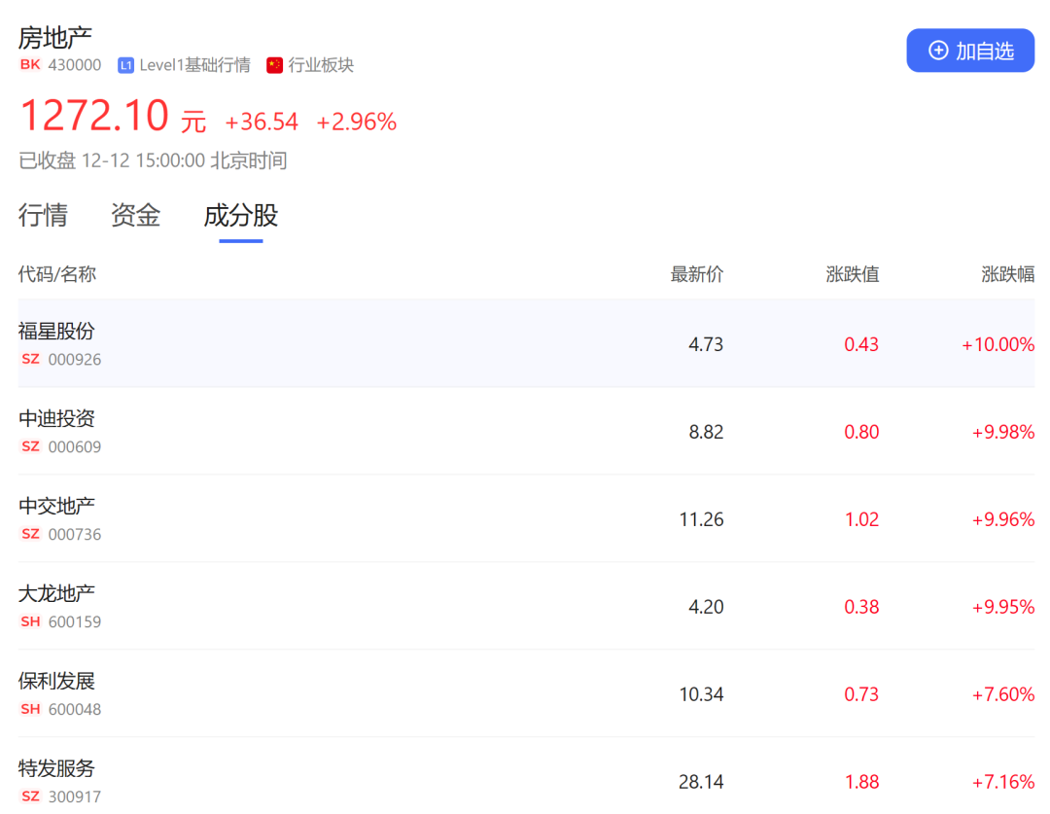
Task: Click the 加自选 add-to-watchlist button
Action: coord(969,51)
